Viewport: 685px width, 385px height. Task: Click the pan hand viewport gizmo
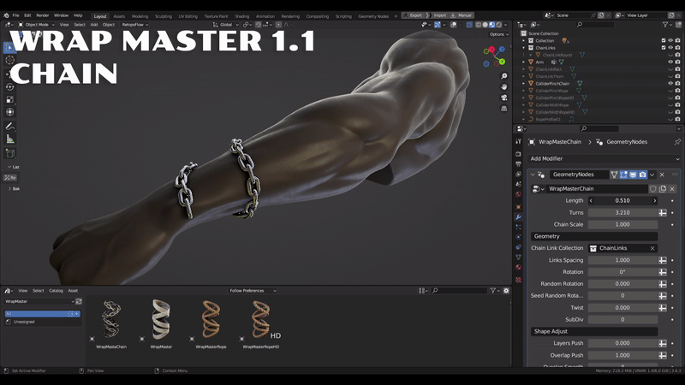pyautogui.click(x=503, y=87)
